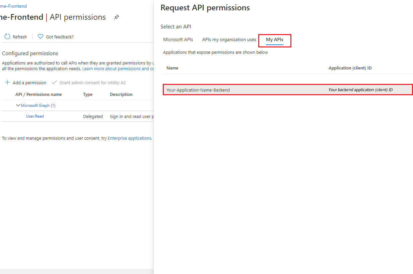Switch to APIs my organization uses tab
The height and width of the screenshot is (274, 413).
pyautogui.click(x=229, y=39)
